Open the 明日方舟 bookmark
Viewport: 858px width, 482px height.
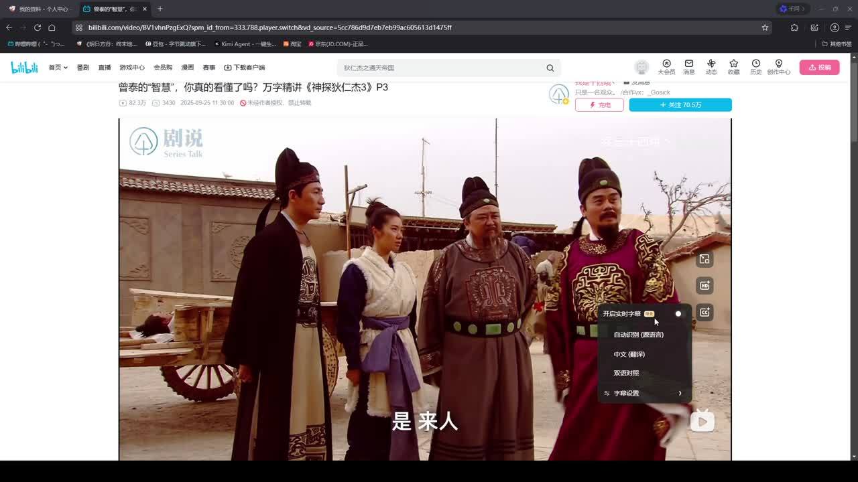108,44
